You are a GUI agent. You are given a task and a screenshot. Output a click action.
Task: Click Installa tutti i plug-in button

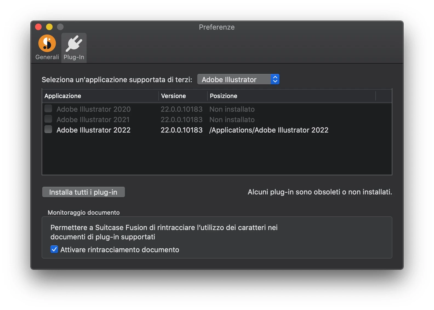point(83,192)
